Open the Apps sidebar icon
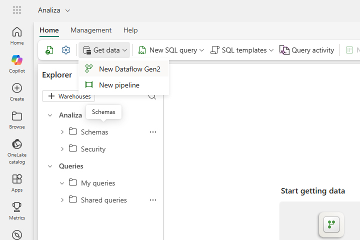This screenshot has height=240, width=360. click(x=17, y=179)
